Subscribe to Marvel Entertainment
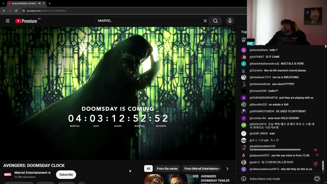 coord(66,175)
